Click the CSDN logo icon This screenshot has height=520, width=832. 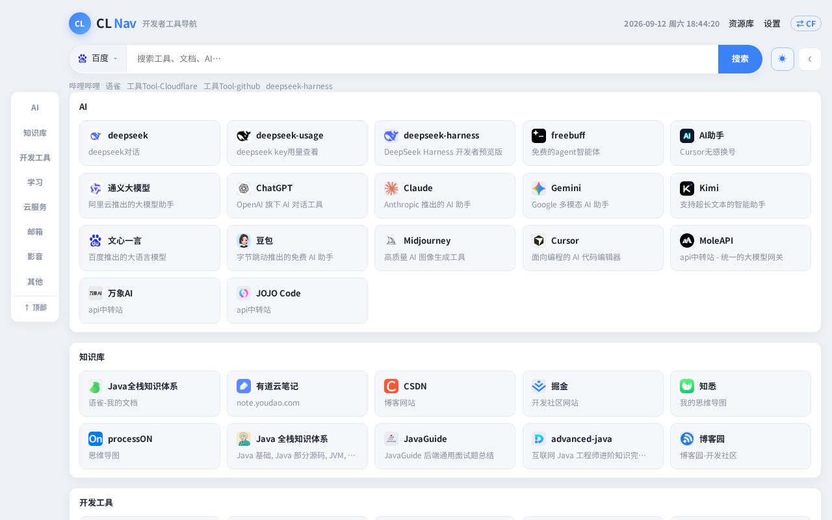pos(391,386)
